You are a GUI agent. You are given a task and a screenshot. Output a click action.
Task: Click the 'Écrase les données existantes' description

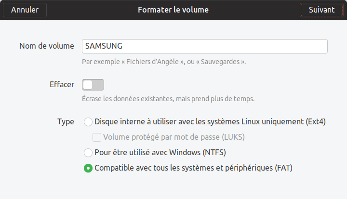click(168, 99)
